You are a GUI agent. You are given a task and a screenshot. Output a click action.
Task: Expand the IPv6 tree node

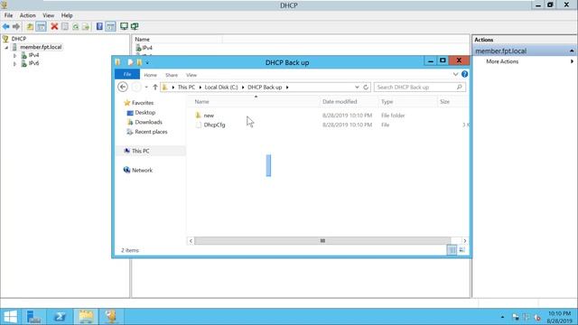tap(14, 63)
